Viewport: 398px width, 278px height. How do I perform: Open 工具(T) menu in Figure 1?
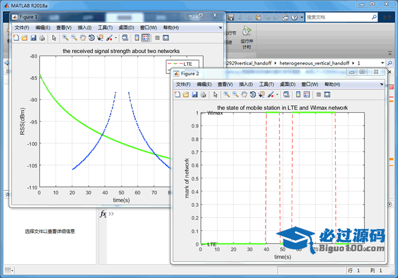(105, 28)
